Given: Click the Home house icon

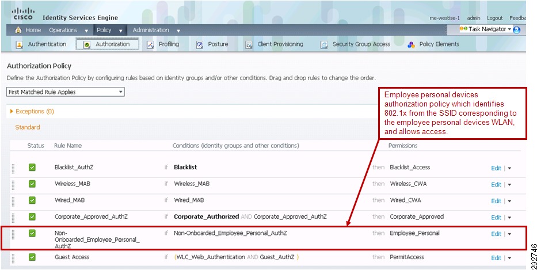Looking at the screenshot, I should click(18, 30).
